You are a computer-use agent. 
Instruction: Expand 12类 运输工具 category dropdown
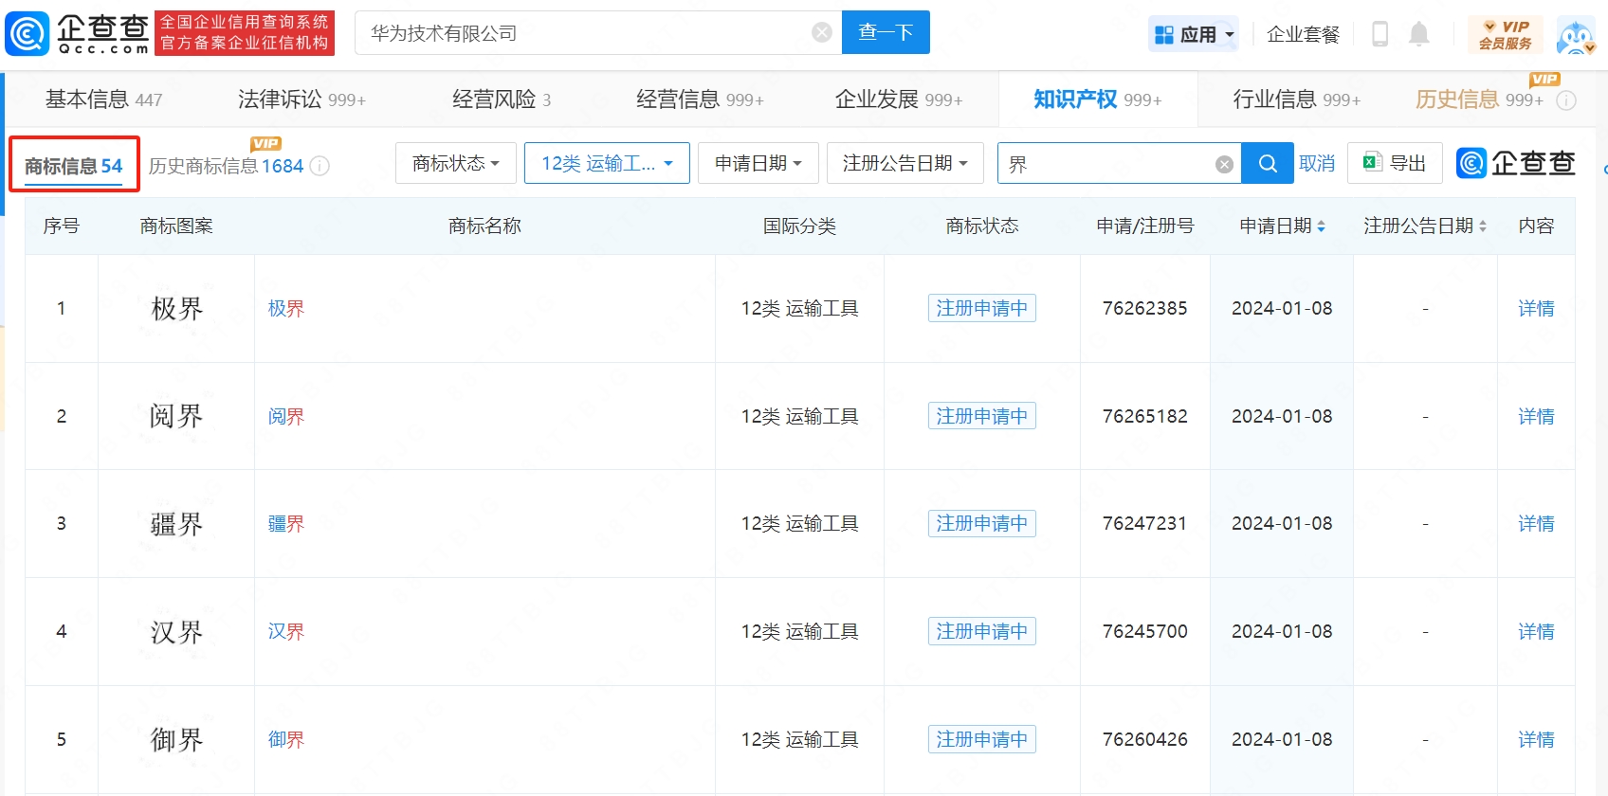(x=607, y=163)
